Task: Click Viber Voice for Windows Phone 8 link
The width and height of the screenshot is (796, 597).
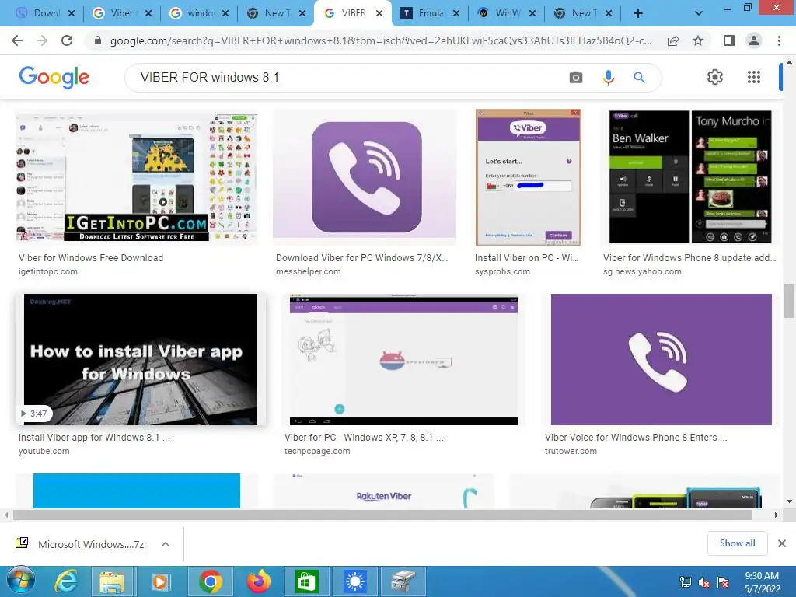Action: (636, 438)
